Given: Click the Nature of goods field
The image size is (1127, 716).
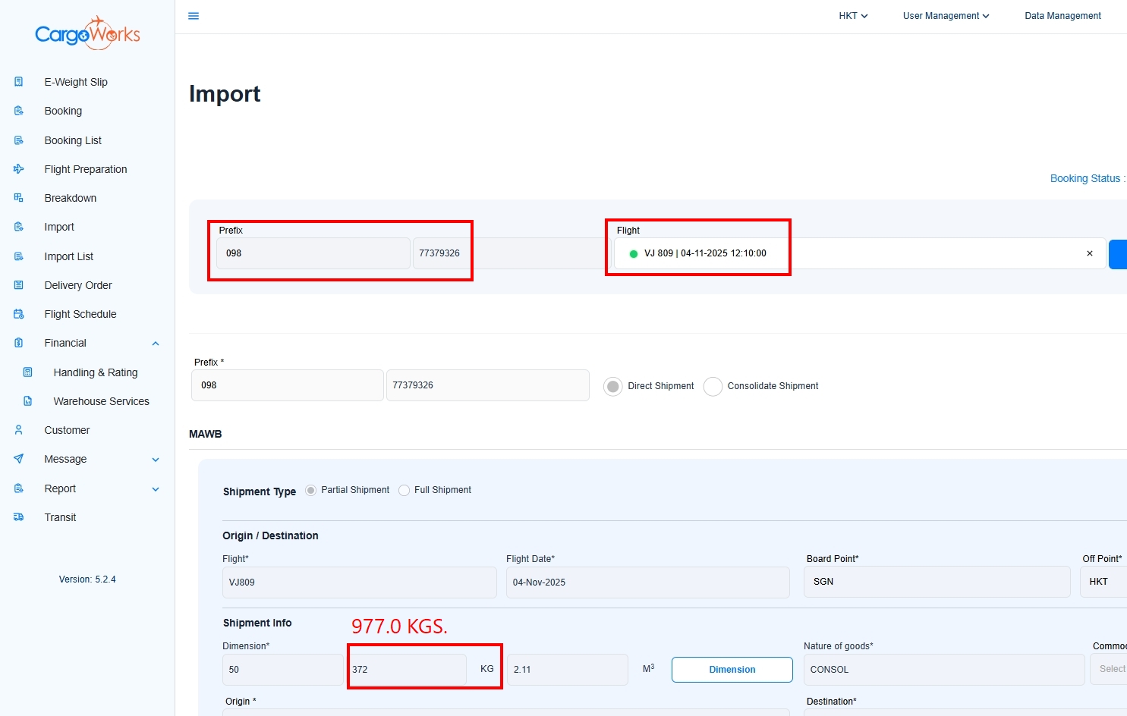Looking at the screenshot, I should tap(943, 670).
